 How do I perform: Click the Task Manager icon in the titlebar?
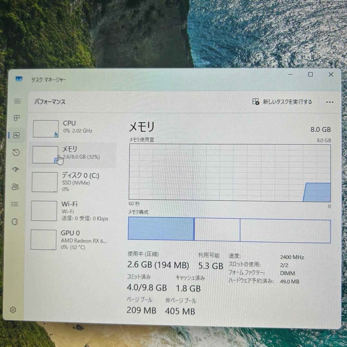pyautogui.click(x=20, y=79)
